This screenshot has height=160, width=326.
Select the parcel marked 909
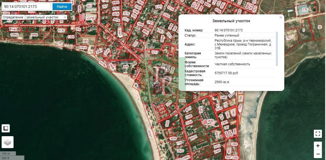[126, 66]
